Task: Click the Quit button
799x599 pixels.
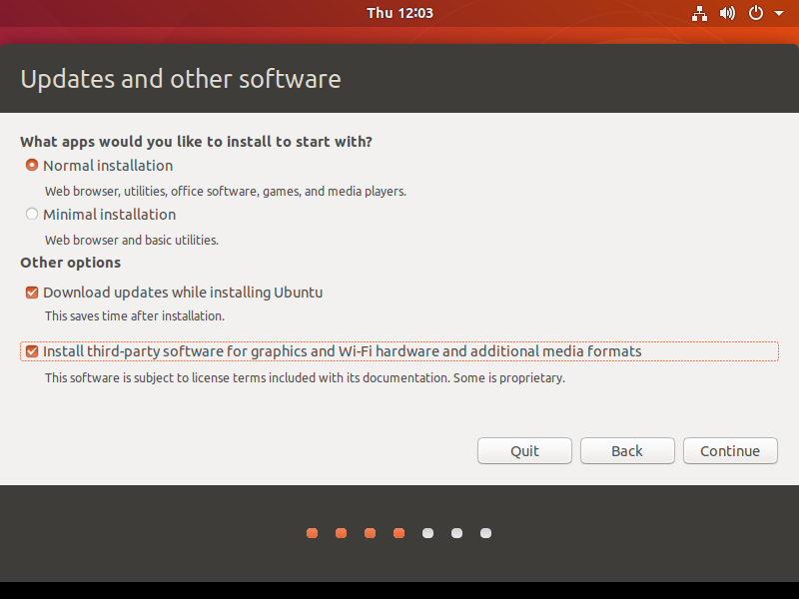Action: coord(524,451)
